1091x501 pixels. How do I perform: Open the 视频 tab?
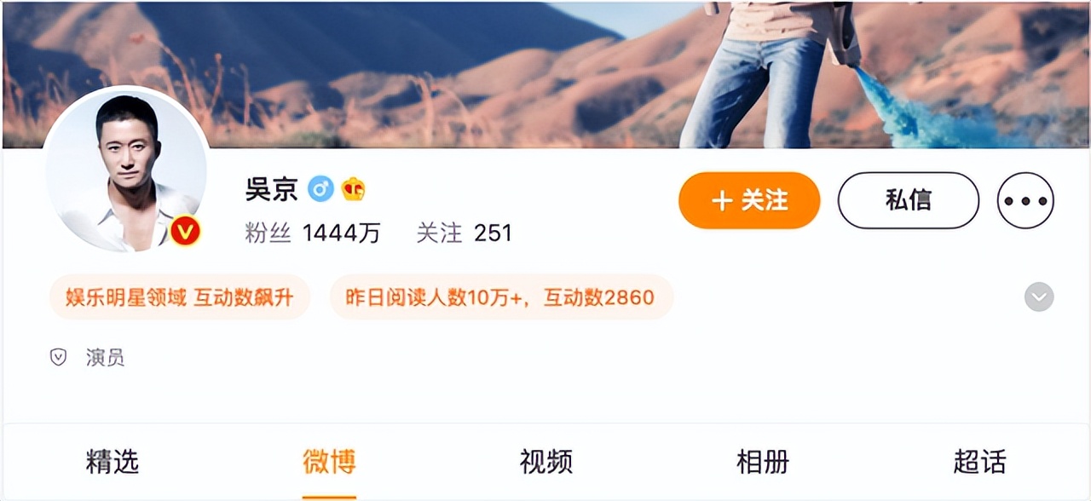click(x=546, y=462)
